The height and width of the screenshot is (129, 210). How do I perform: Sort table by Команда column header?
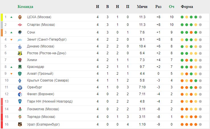click(25, 7)
